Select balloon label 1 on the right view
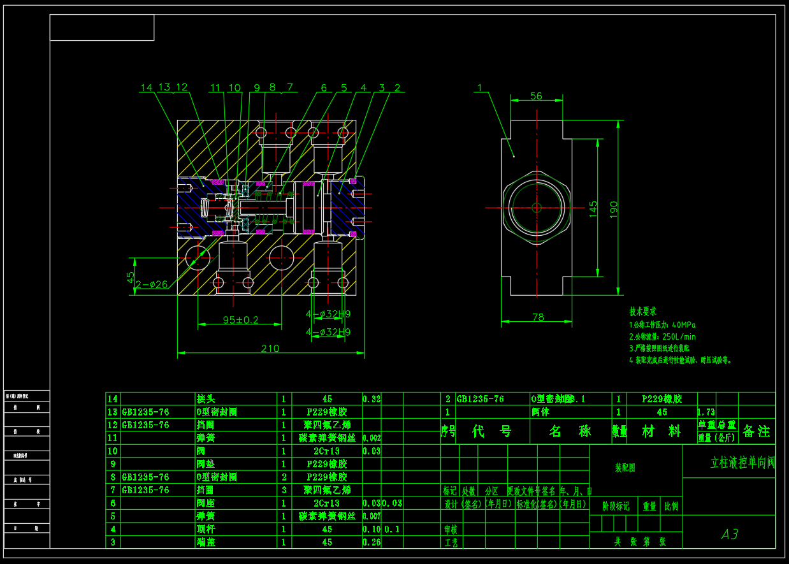This screenshot has height=564, width=789. point(481,88)
